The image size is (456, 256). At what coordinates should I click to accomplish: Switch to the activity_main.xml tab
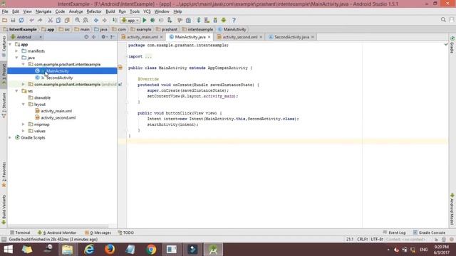[x=142, y=37]
